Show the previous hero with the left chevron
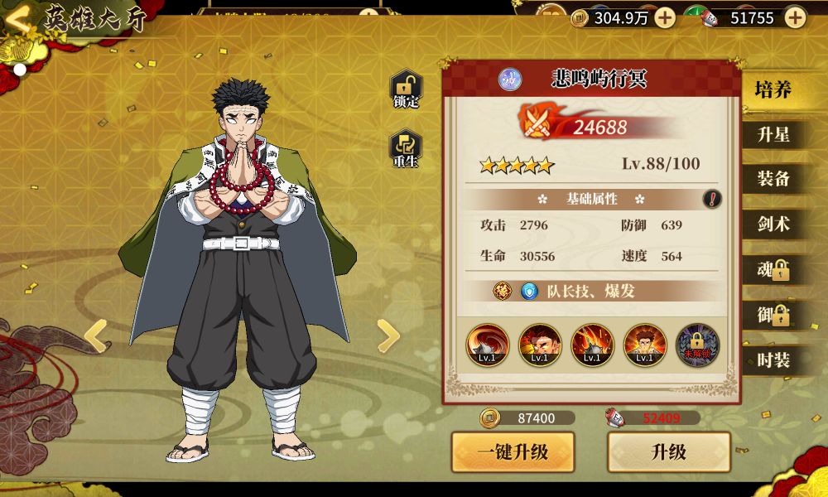 click(97, 335)
